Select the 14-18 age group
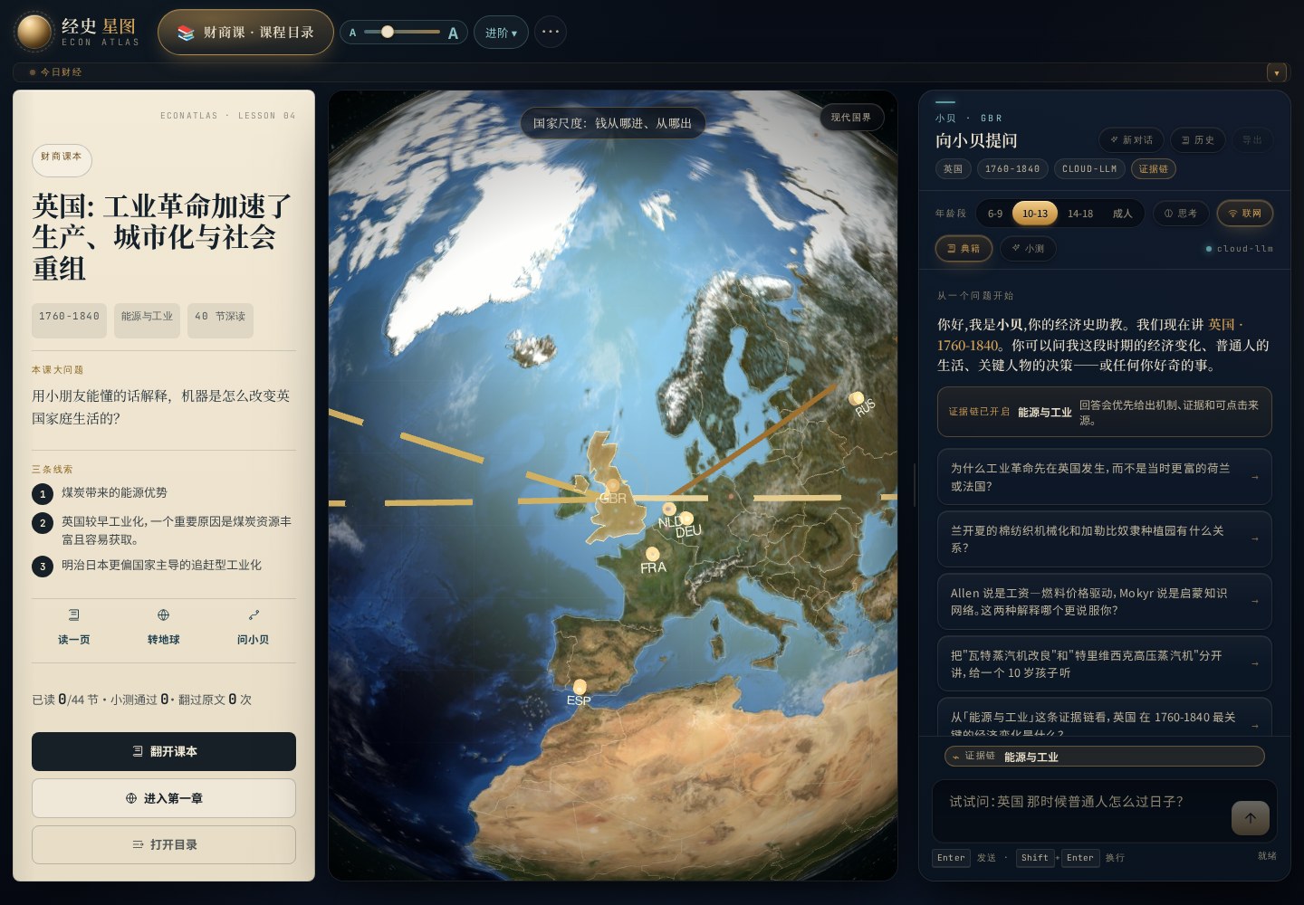Image resolution: width=1304 pixels, height=905 pixels. click(x=1079, y=214)
